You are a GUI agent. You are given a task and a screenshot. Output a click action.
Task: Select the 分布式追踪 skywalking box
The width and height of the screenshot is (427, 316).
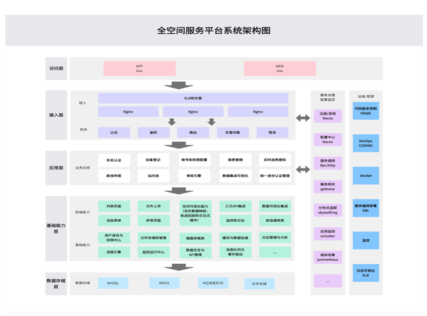[328, 210]
